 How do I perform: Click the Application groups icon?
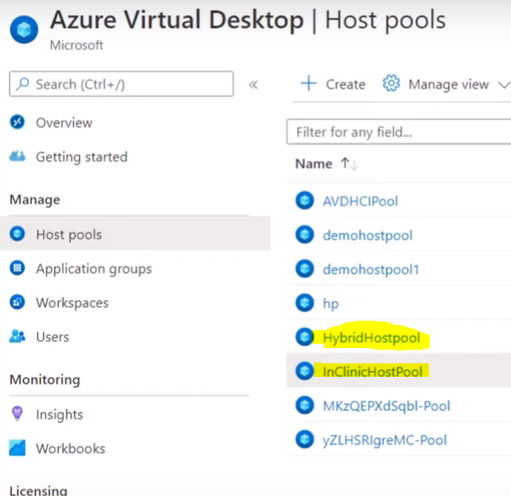point(17,268)
